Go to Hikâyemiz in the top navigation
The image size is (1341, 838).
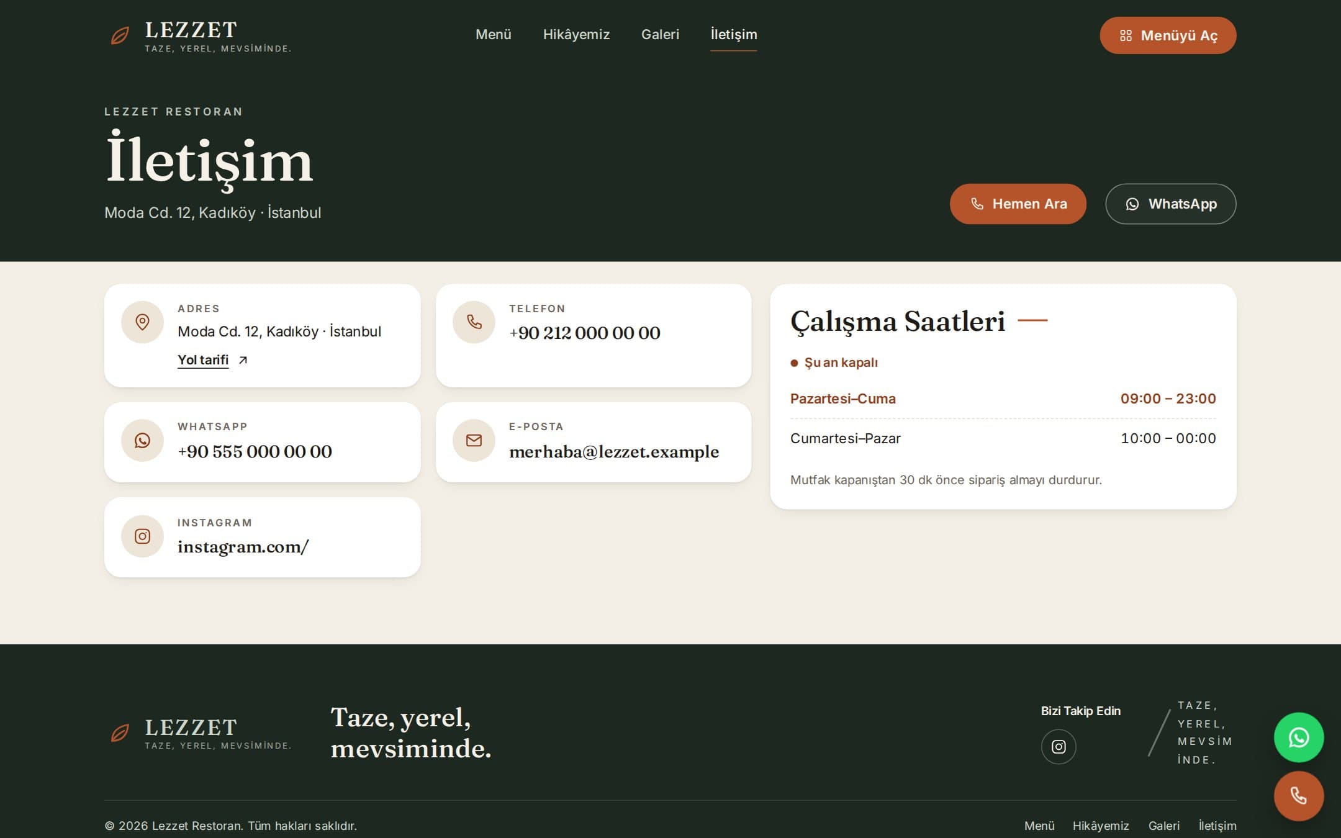(576, 35)
